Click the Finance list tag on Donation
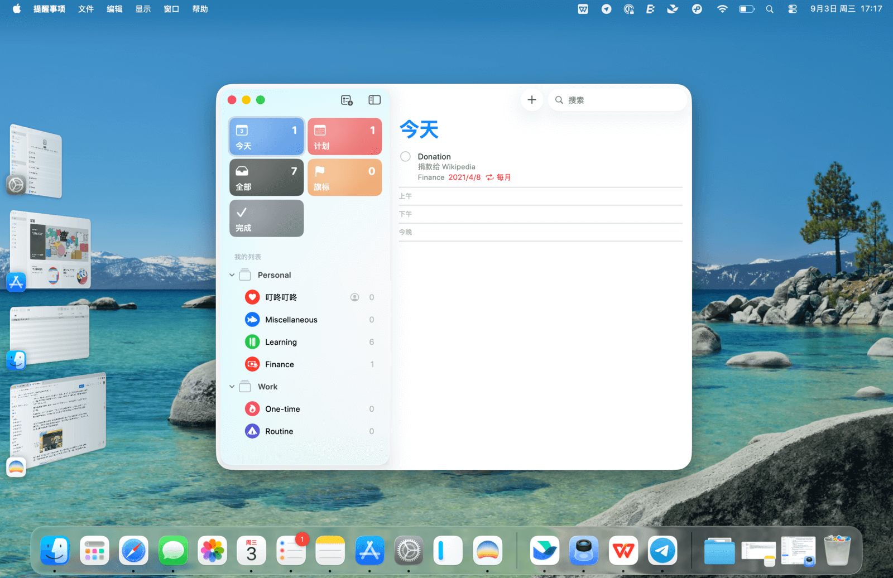The height and width of the screenshot is (578, 893). (431, 177)
